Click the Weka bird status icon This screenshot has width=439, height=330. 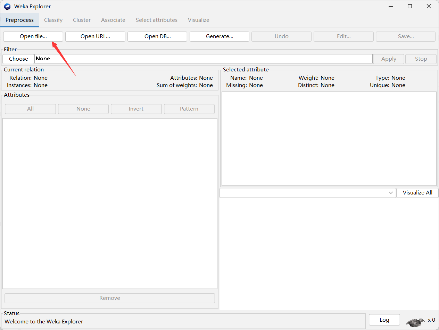tap(415, 322)
